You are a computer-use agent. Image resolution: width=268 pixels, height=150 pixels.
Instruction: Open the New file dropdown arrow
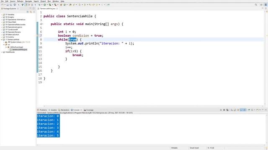pos(5,5)
